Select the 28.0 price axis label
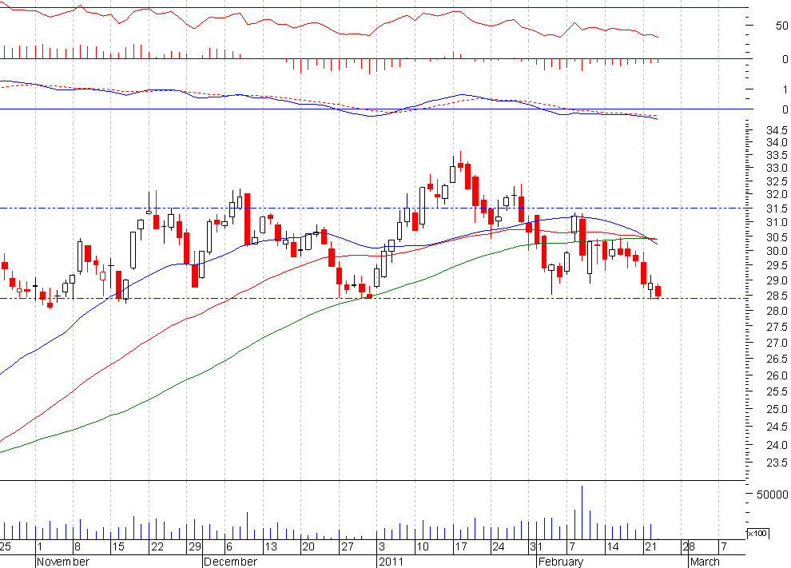Image resolution: width=791 pixels, height=568 pixels. point(777,312)
